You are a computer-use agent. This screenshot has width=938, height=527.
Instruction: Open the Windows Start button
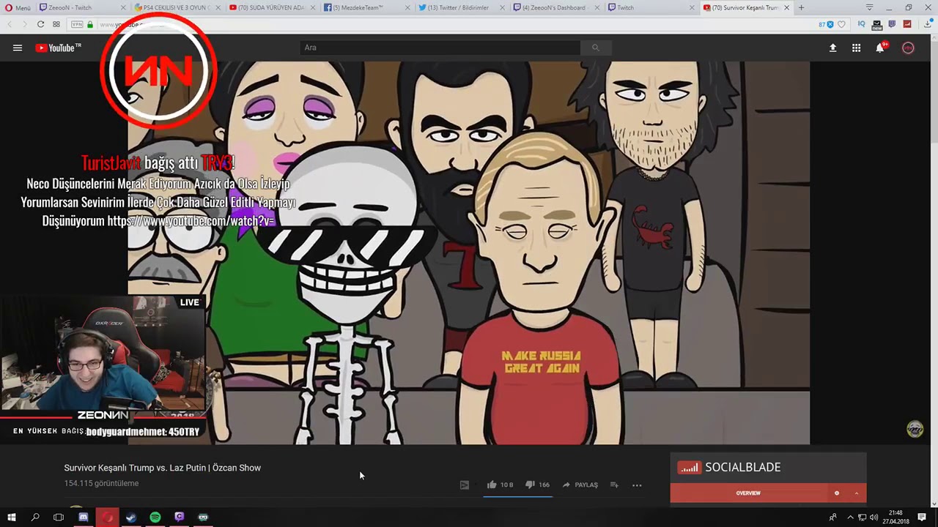[x=11, y=517]
